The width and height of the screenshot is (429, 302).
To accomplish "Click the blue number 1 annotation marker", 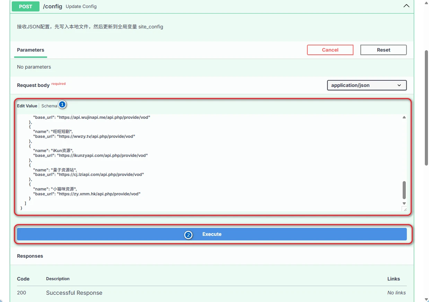I will (x=62, y=104).
